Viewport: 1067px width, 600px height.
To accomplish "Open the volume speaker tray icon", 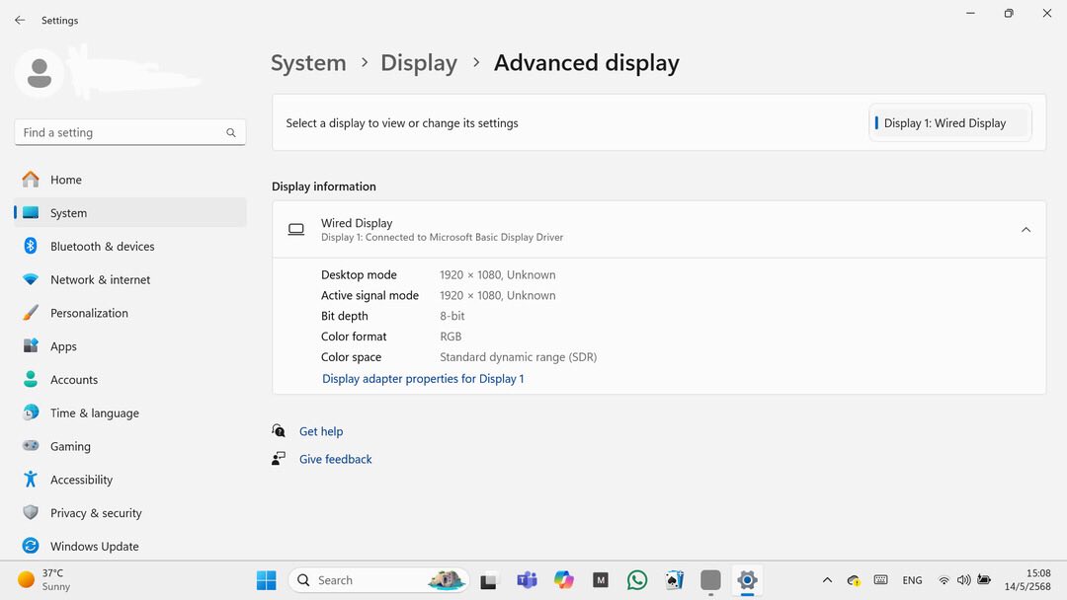I will (x=963, y=580).
